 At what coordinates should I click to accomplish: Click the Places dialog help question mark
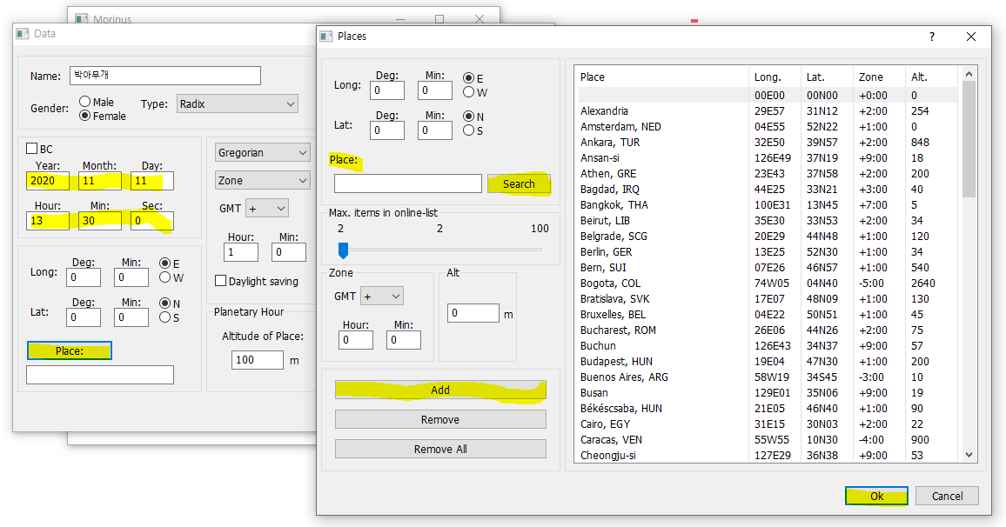[x=931, y=37]
